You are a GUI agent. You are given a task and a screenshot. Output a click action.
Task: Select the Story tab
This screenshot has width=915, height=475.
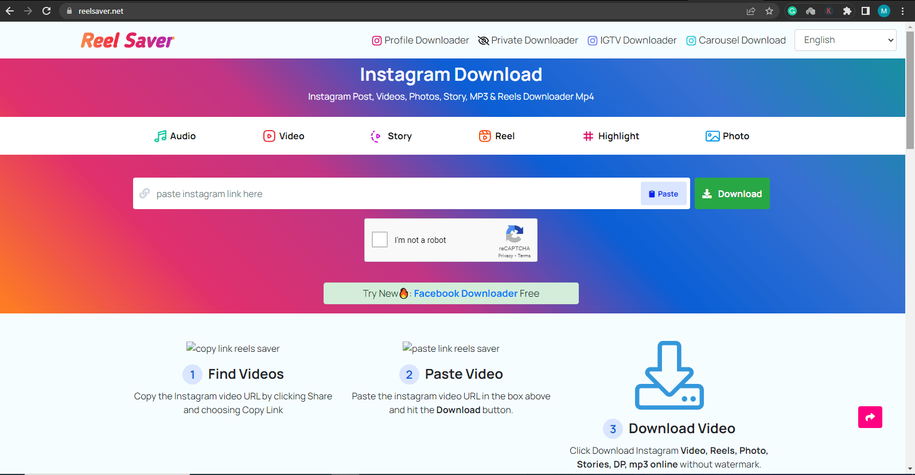391,136
